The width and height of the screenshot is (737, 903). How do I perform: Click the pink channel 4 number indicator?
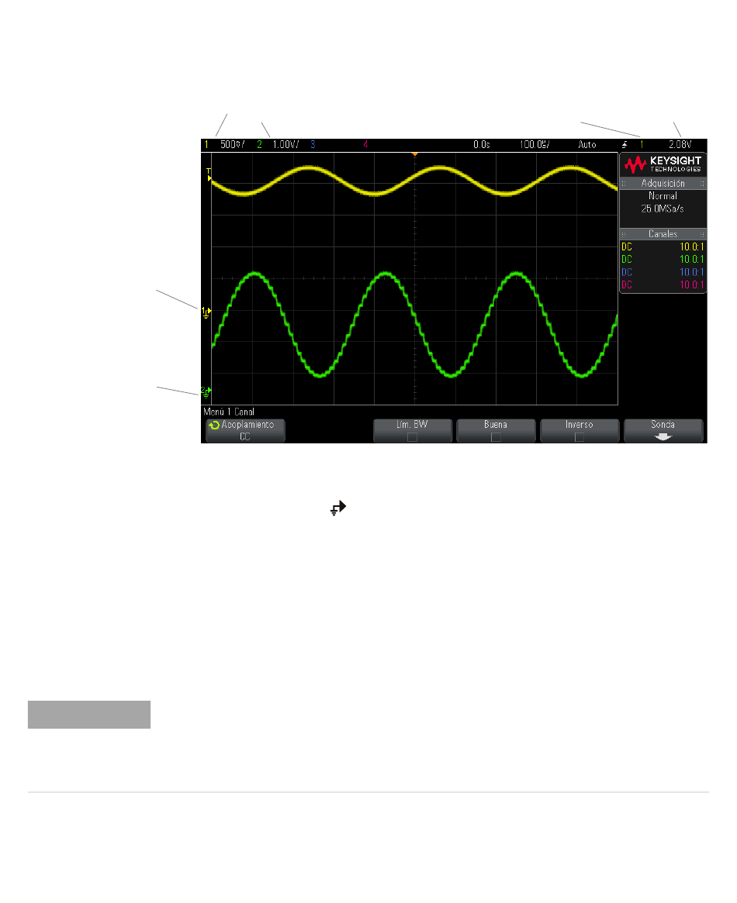pyautogui.click(x=365, y=144)
